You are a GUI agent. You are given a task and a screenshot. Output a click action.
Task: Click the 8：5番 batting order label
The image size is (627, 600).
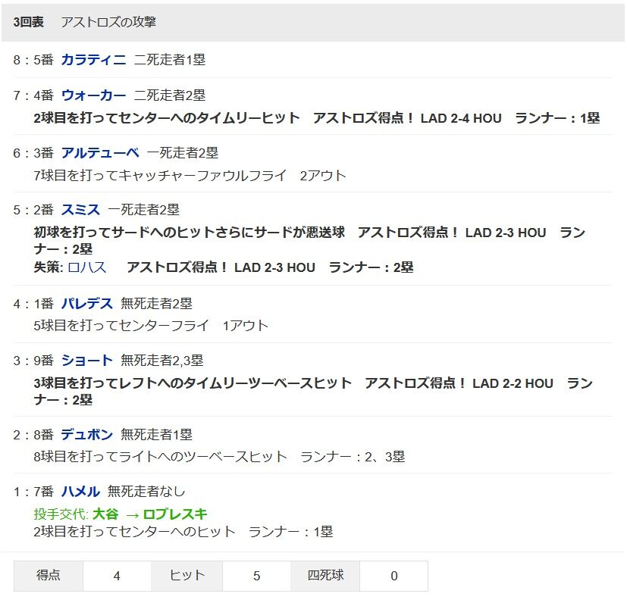[x=33, y=60]
